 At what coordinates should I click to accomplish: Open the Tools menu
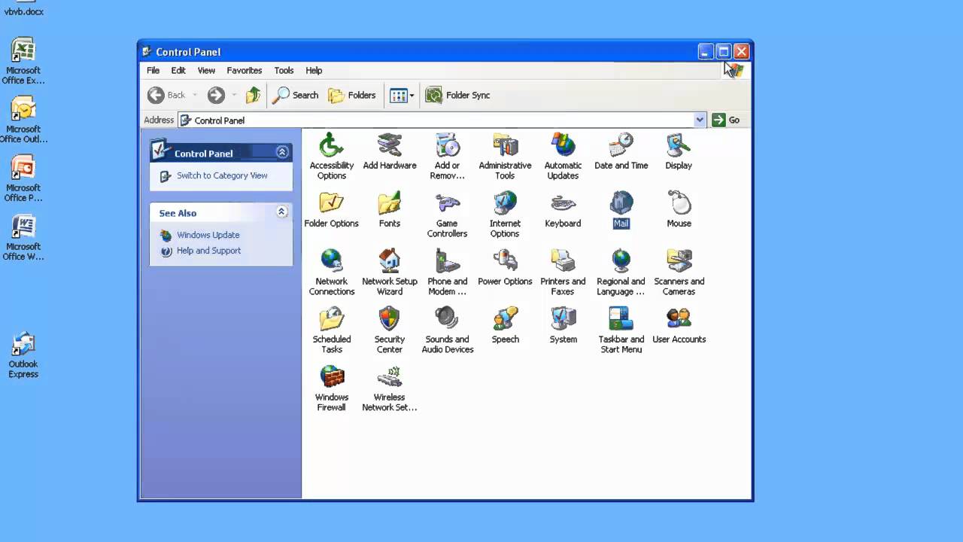pos(284,70)
